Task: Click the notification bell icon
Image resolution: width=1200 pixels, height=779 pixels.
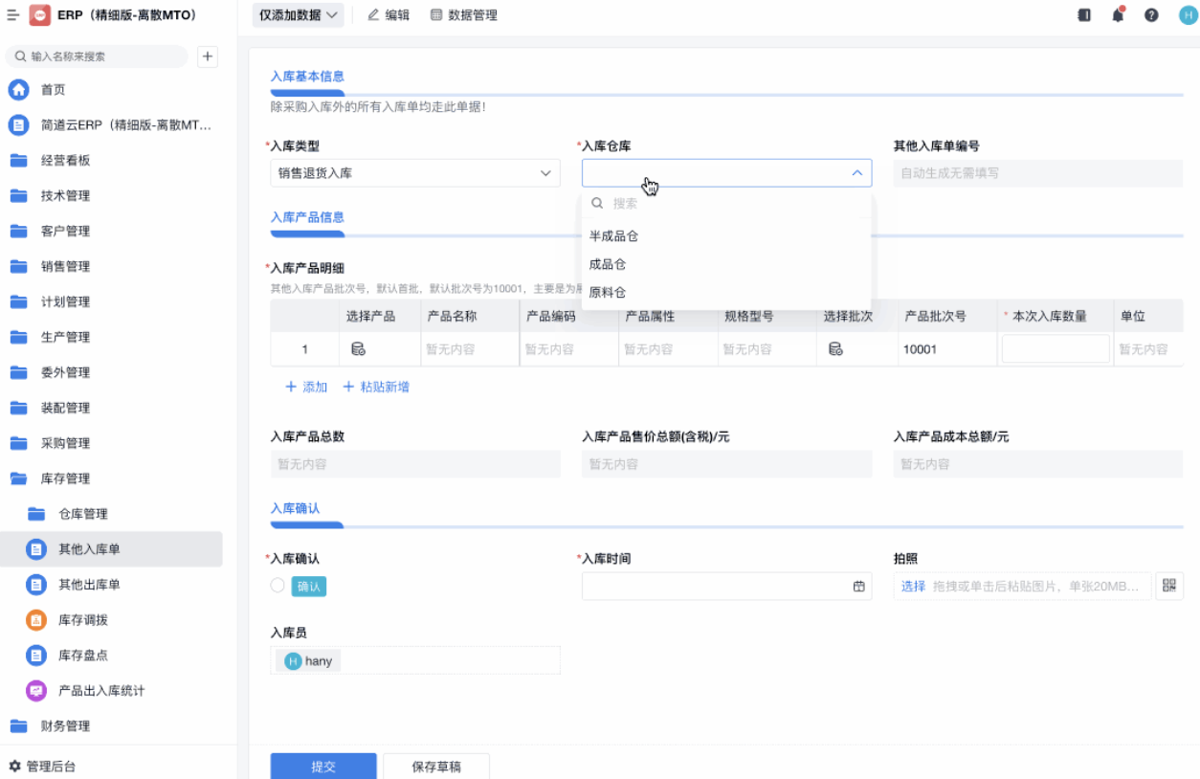Action: tap(1118, 15)
